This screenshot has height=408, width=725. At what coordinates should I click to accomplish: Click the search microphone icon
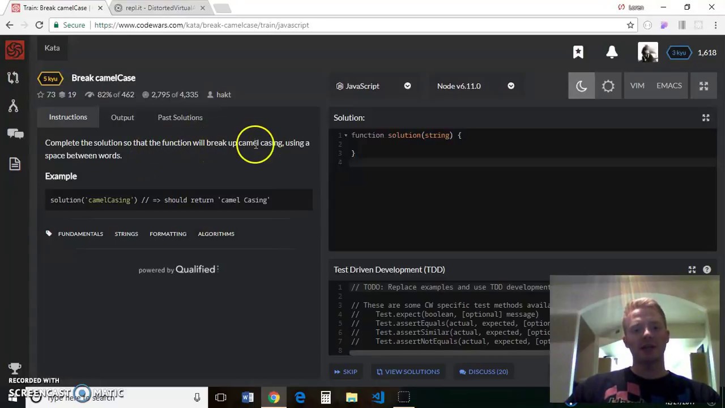[197, 397]
